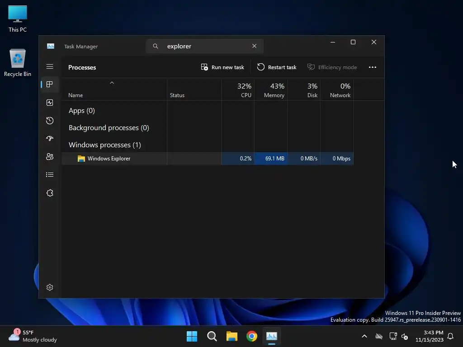Open taskbar Search

pyautogui.click(x=212, y=336)
